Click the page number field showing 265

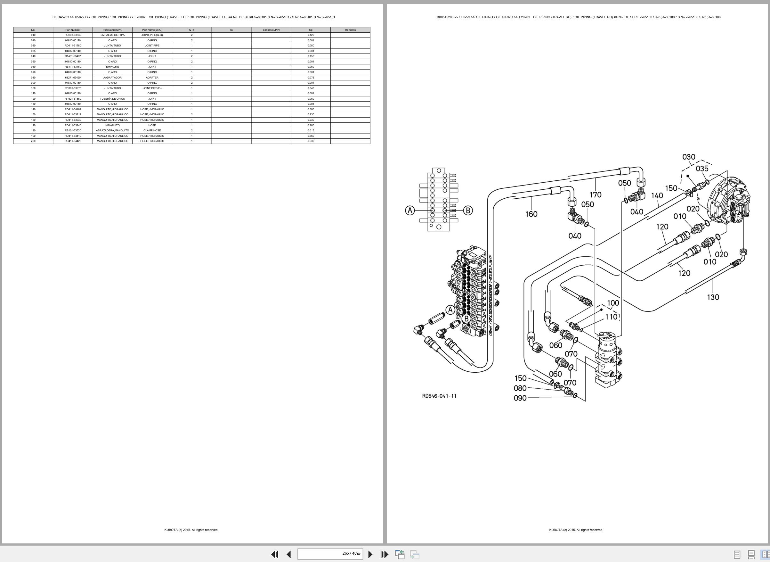click(x=330, y=554)
